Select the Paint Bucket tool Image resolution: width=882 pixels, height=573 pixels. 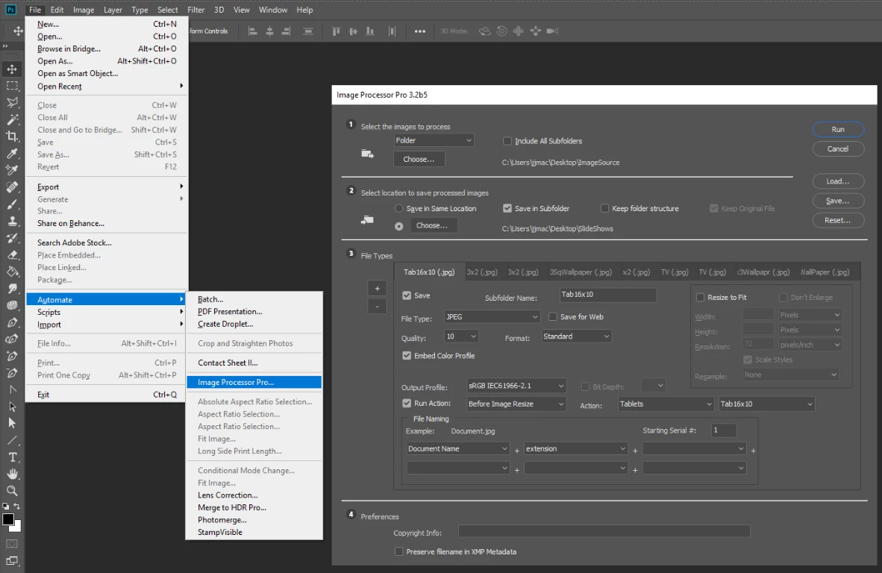(12, 272)
